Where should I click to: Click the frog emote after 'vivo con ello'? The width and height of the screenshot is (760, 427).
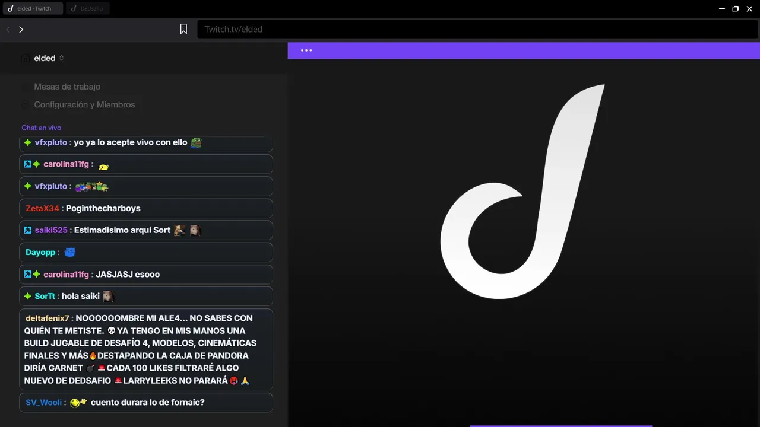coord(197,142)
